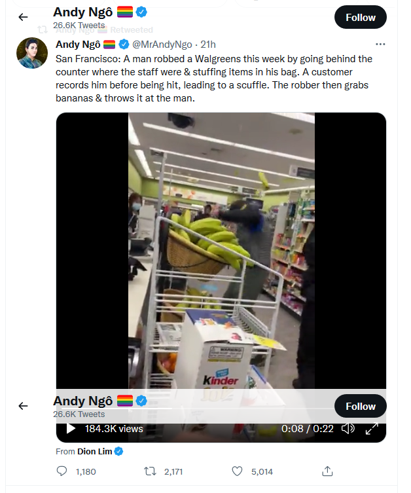
Task: Click the video frame showing bananas
Action: (221, 251)
